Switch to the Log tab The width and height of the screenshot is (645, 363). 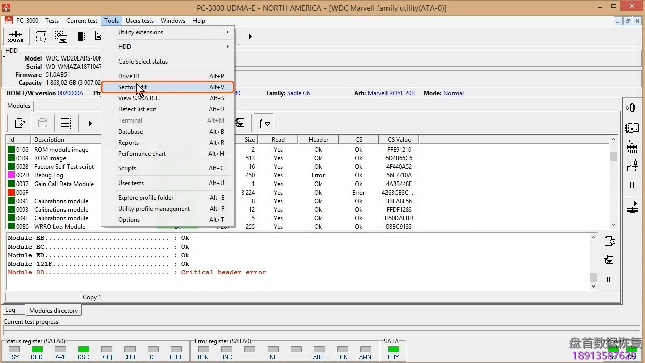click(10, 310)
